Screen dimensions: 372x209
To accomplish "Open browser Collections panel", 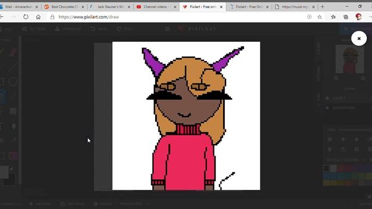I will (346, 17).
